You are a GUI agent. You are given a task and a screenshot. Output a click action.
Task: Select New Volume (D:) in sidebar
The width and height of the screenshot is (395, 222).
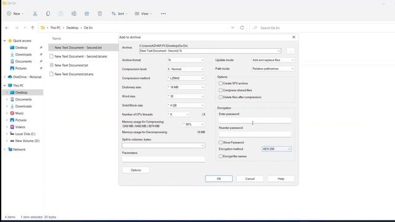tap(27, 141)
